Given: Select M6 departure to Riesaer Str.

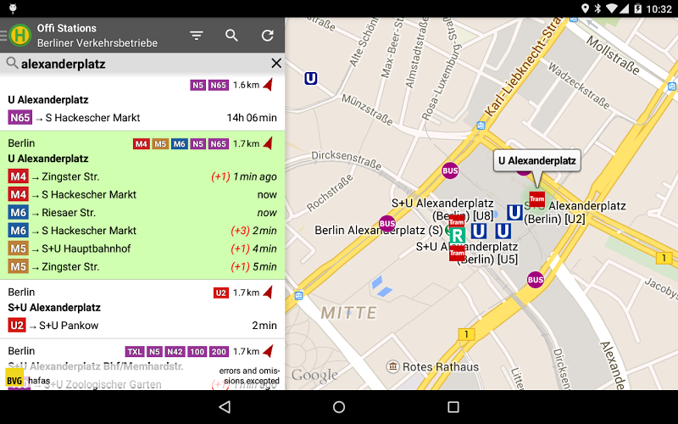Looking at the screenshot, I should (x=142, y=213).
